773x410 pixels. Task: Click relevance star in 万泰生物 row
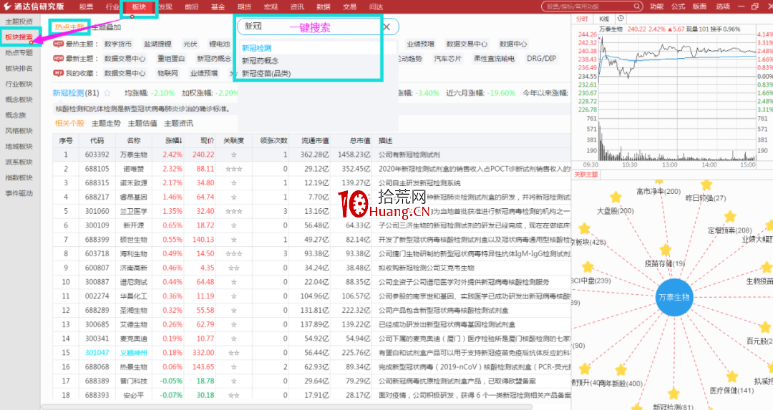pos(233,155)
